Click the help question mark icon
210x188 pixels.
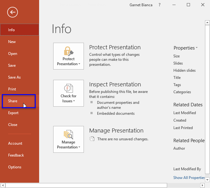click(x=160, y=5)
